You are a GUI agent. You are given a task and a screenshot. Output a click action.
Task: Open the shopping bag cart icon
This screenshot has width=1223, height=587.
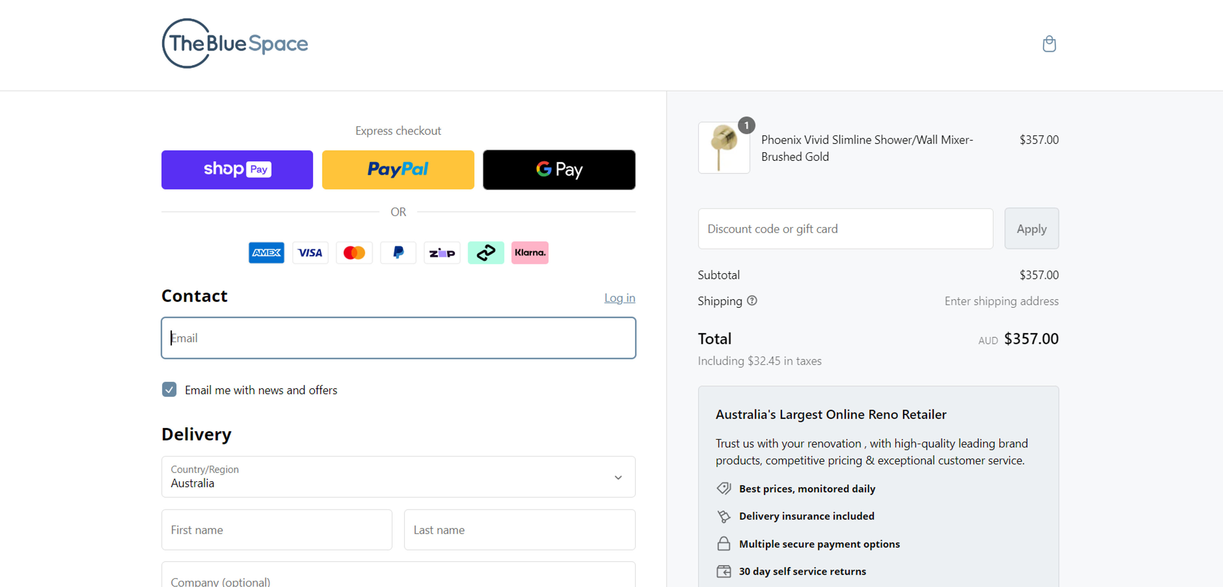(1049, 44)
